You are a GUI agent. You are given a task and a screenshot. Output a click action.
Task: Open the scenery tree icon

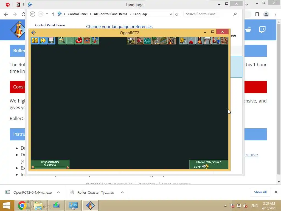[x=156, y=41]
